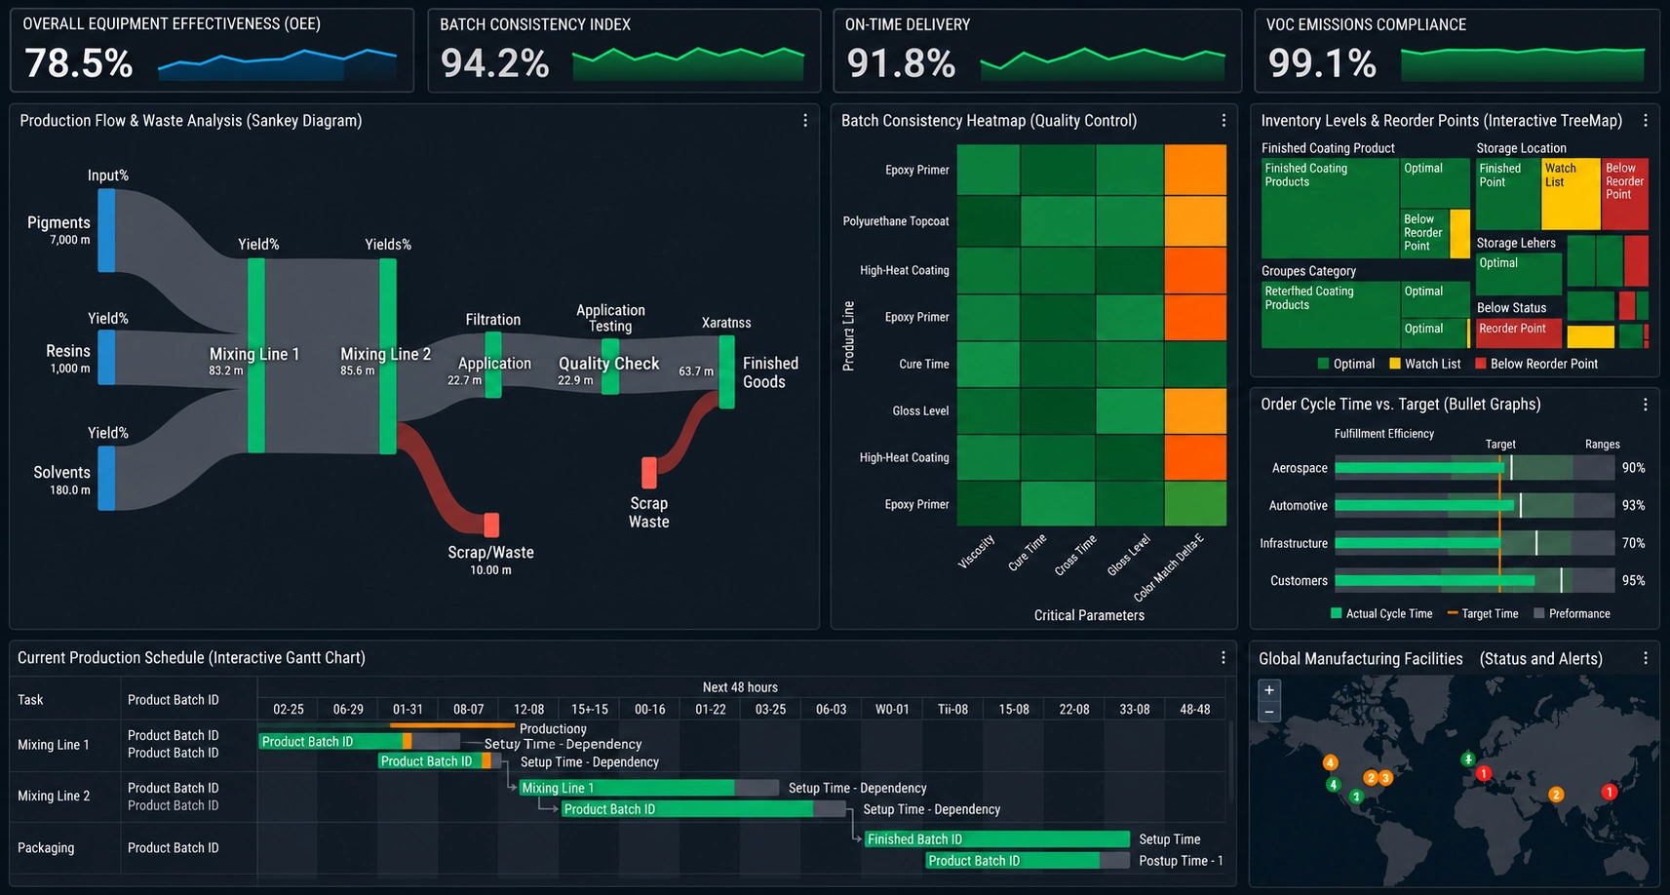1670x895 pixels.
Task: Toggle Actual Cycle Time legend entry
Action: coord(1381,613)
